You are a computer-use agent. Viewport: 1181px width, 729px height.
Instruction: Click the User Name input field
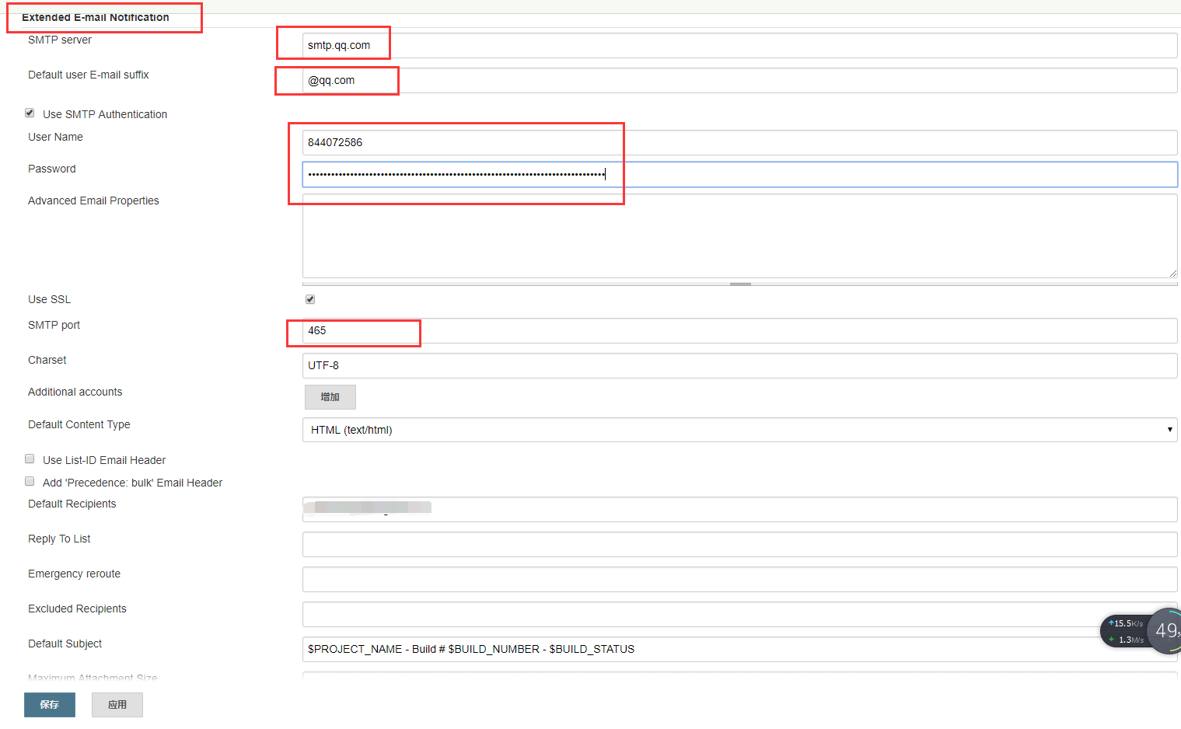[x=739, y=142]
